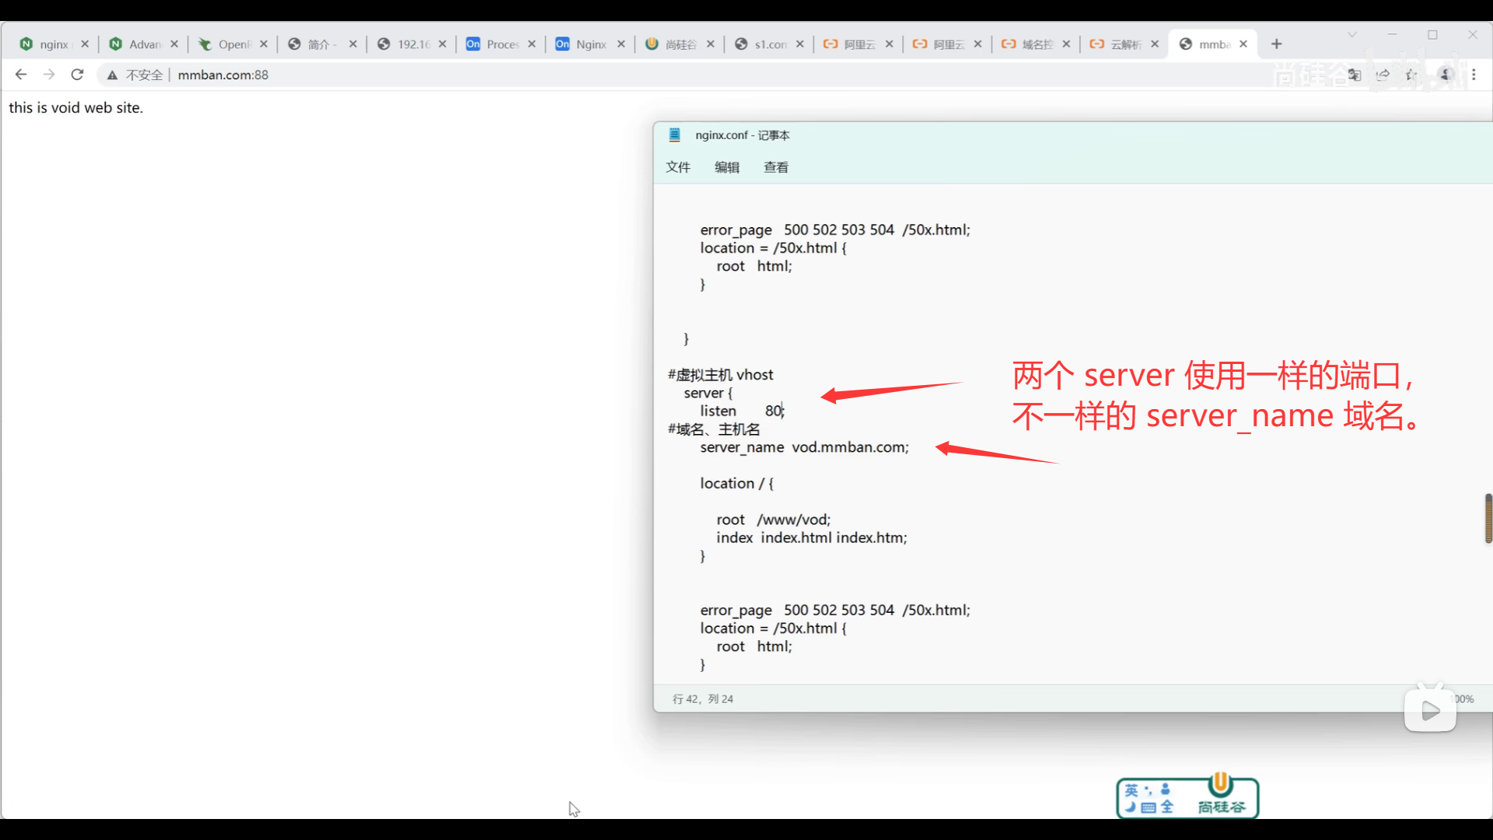The width and height of the screenshot is (1493, 840).
Task: Toggle IME English/Chinese mode (英)
Action: (1131, 790)
